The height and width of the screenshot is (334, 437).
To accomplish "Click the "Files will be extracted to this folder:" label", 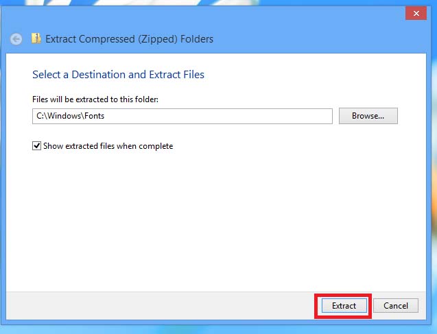I will (95, 99).
